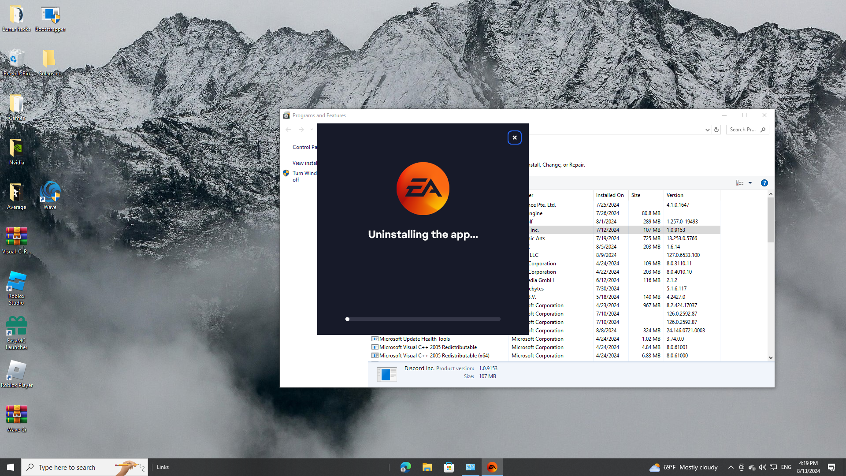Open the EasyMC Launcher desktop icon
Image resolution: width=846 pixels, height=476 pixels.
point(16,333)
